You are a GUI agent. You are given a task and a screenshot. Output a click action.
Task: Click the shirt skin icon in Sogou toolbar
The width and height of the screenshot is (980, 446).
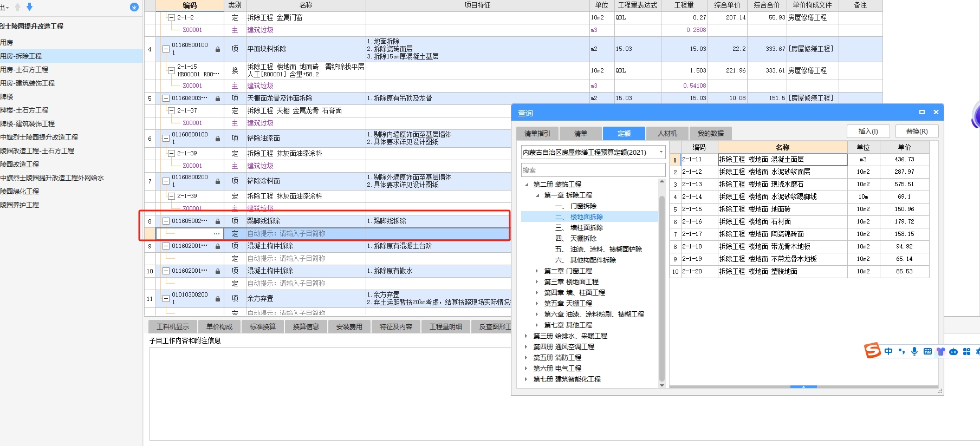click(940, 351)
